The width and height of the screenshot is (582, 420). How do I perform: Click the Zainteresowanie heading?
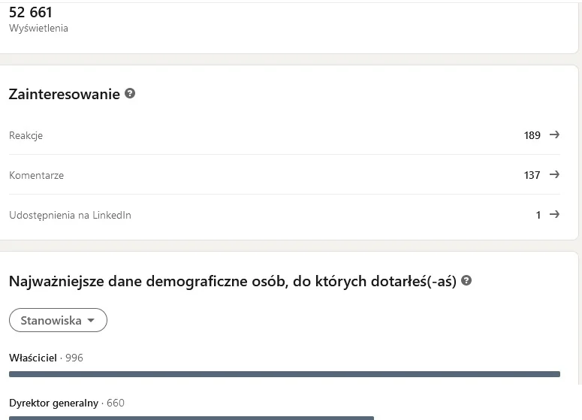point(65,94)
